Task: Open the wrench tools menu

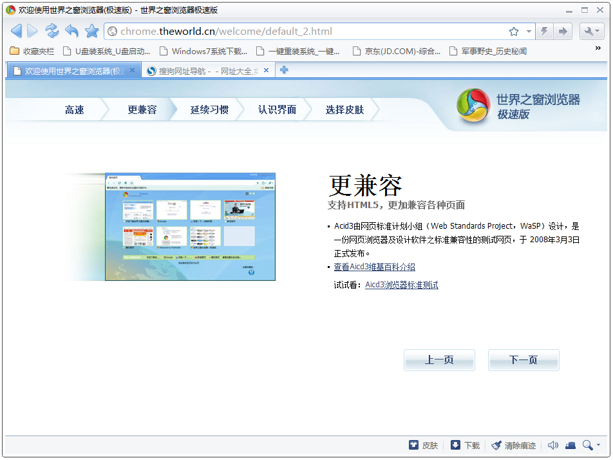Action: pyautogui.click(x=592, y=32)
